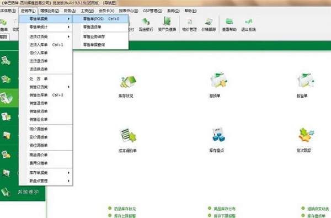Choose 变价调拨单 menu item
The height and width of the screenshot is (218, 331).
click(46, 137)
